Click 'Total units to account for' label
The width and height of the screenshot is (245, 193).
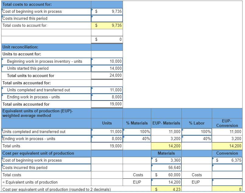[31, 75]
